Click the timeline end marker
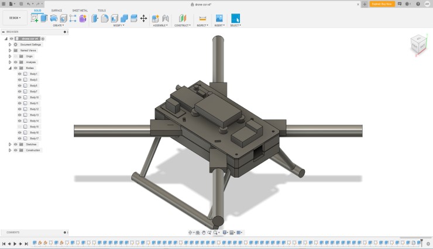This screenshot has height=249, width=433. tap(421, 243)
